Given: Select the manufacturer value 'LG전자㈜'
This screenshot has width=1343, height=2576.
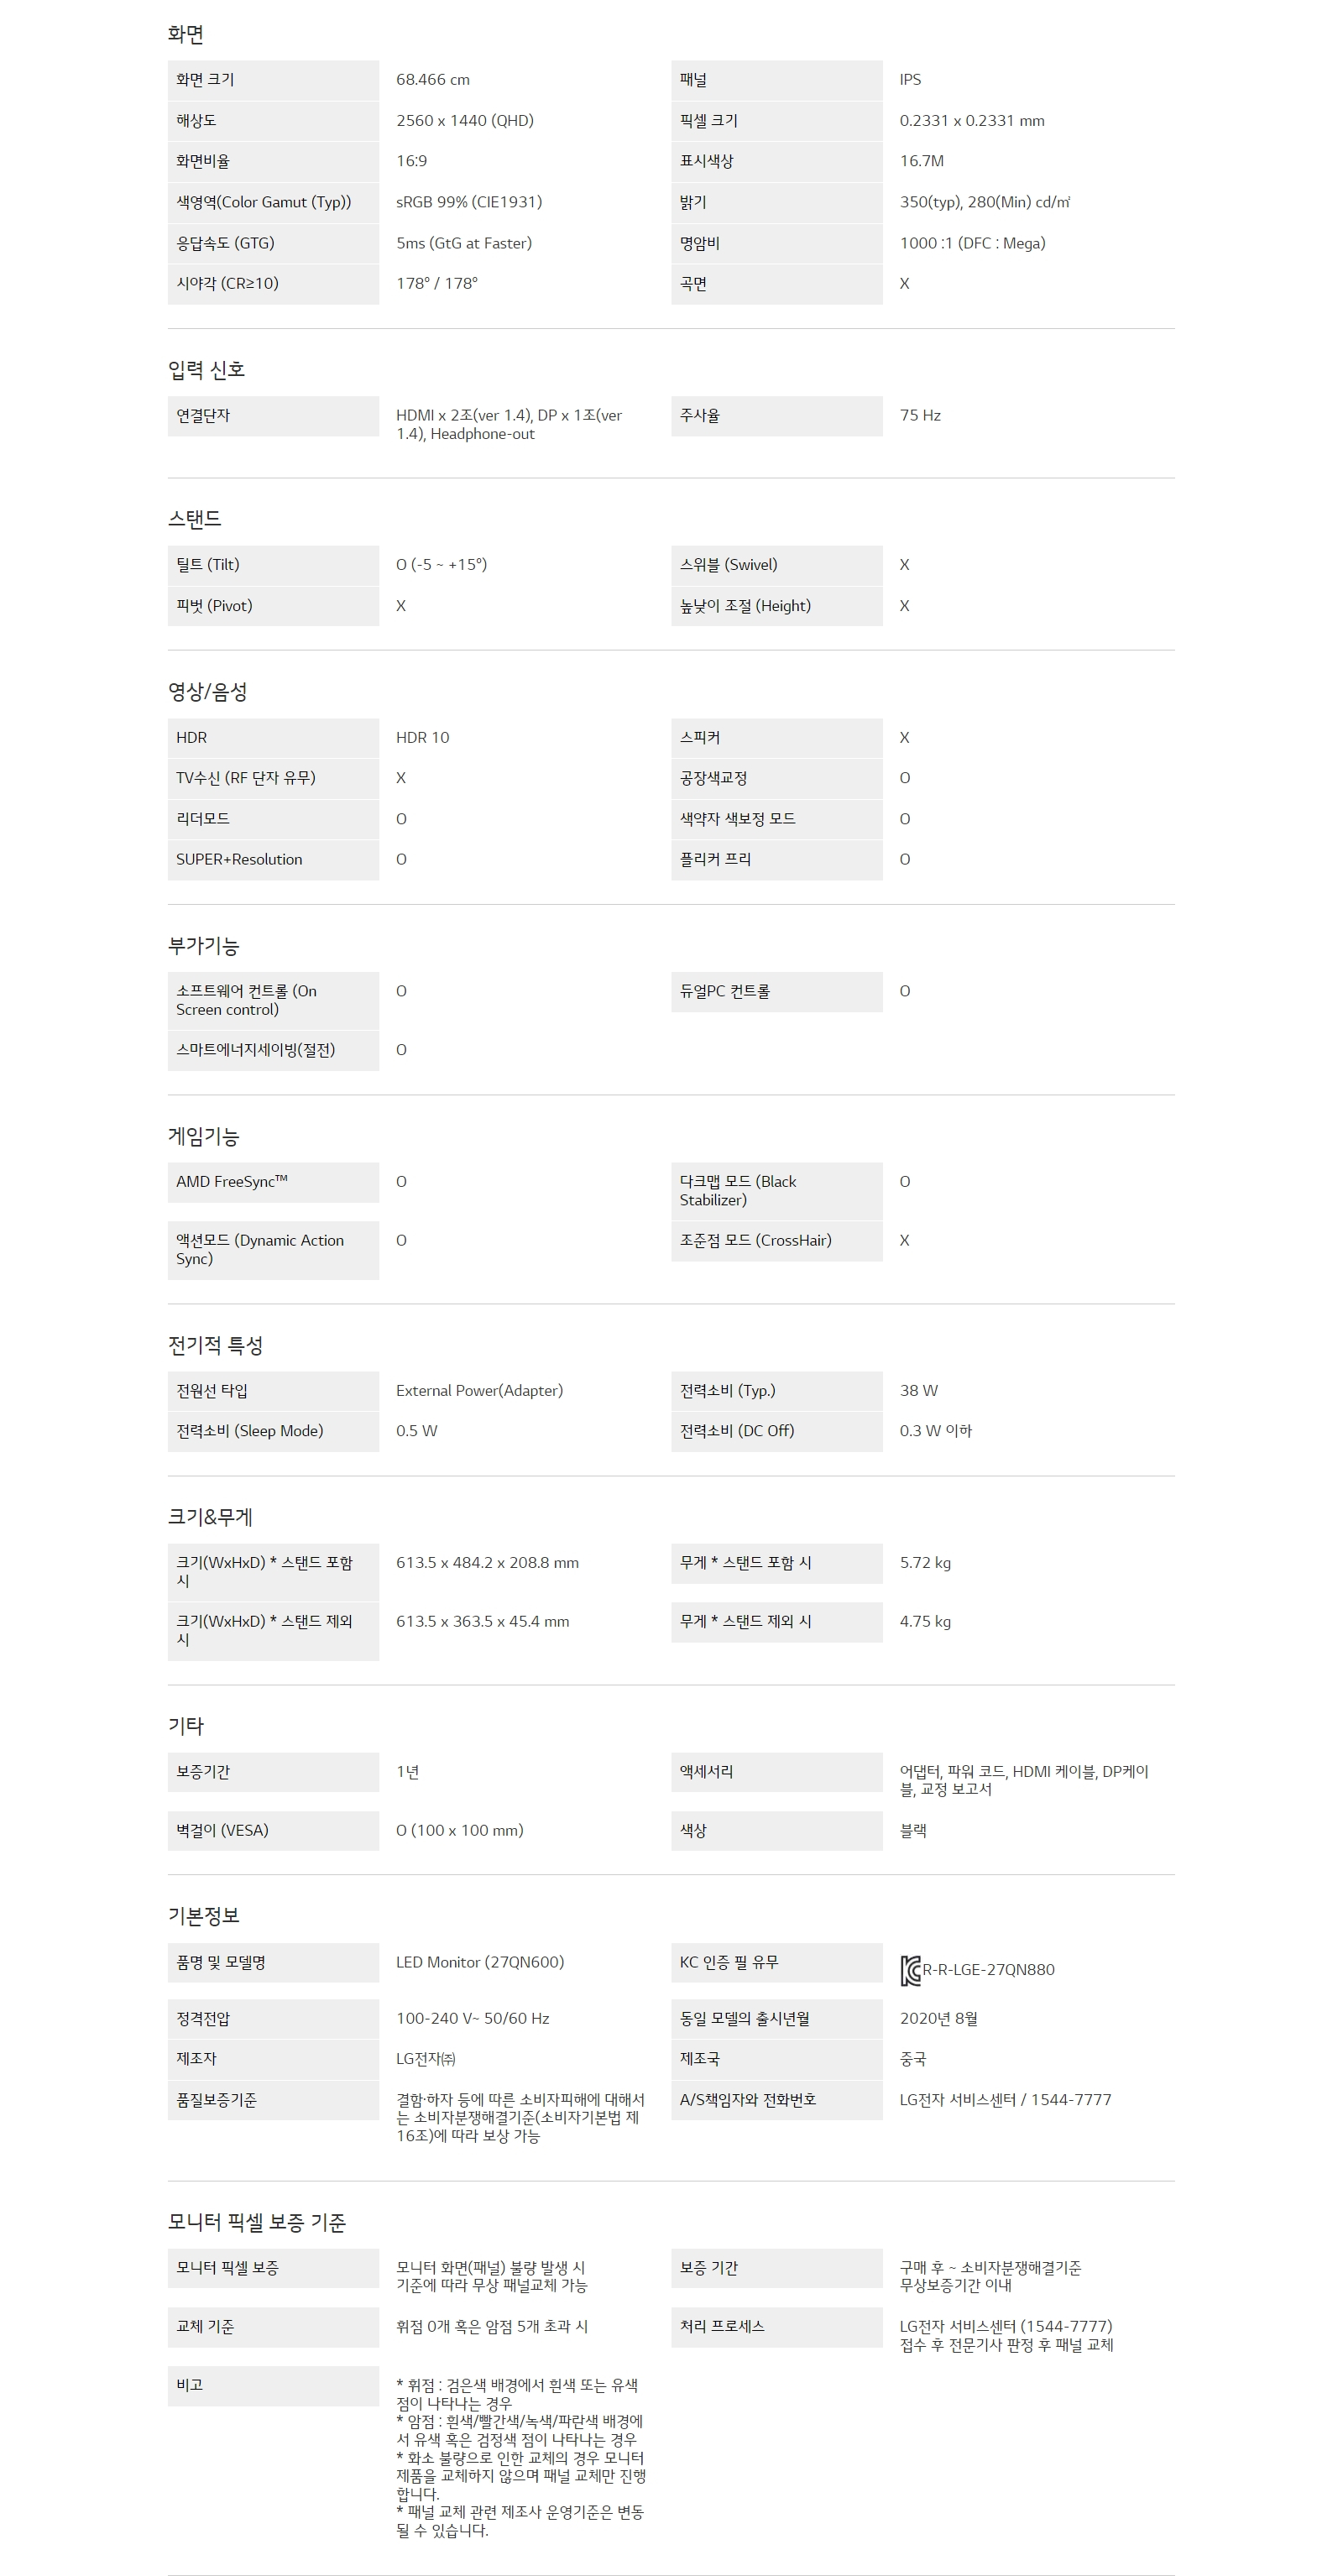Looking at the screenshot, I should click(426, 2059).
